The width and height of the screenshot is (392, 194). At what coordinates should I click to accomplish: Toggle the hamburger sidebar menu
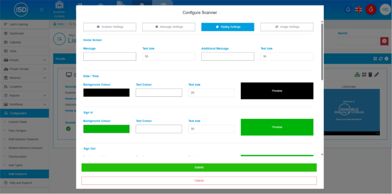click(x=41, y=10)
